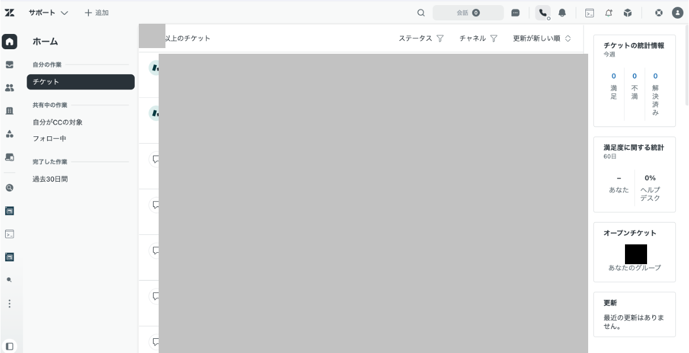689x353 pixels.
Task: Click the 追加 add tab button
Action: [x=97, y=12]
